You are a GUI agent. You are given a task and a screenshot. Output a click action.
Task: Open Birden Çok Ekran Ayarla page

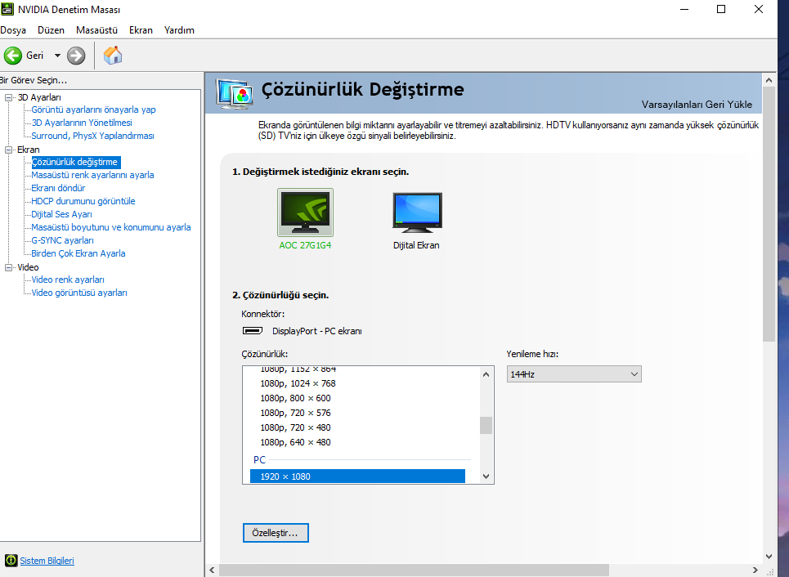(x=78, y=253)
